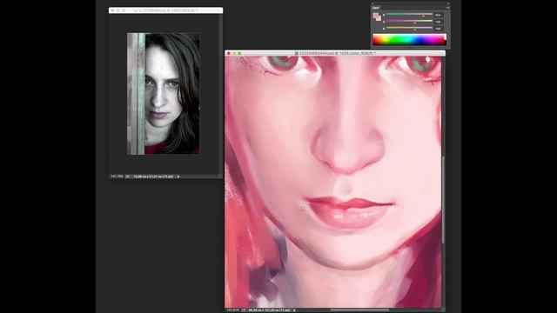
Task: Click the painting window title bar
Action: click(335, 53)
